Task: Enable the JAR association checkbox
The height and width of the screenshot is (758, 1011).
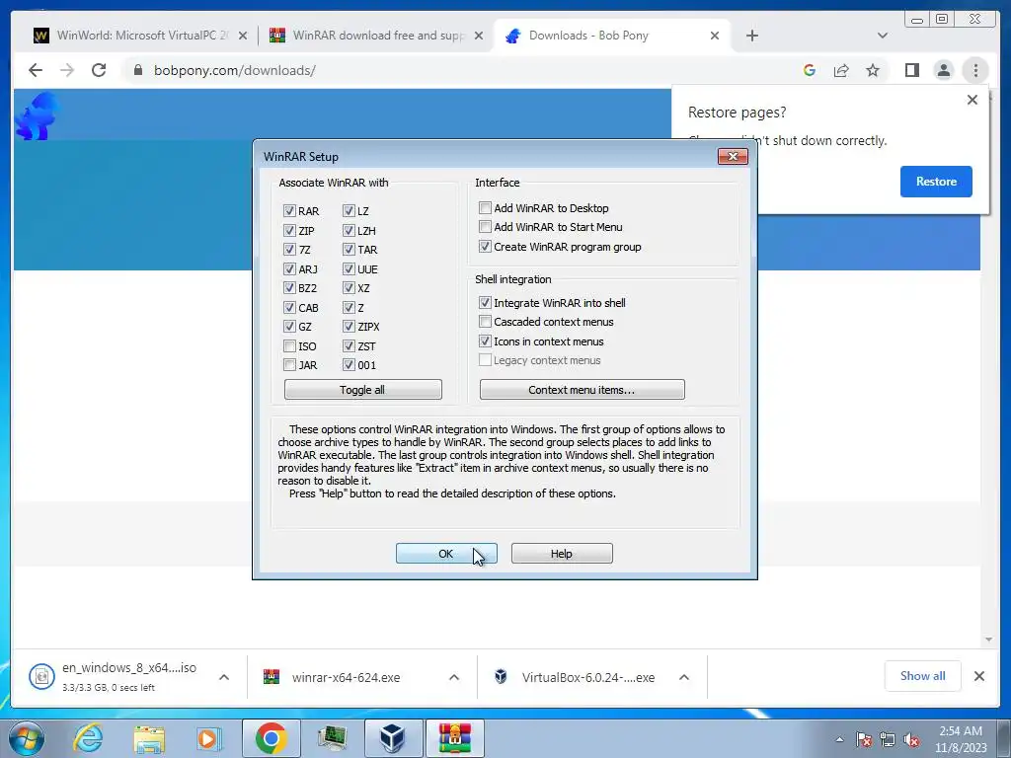Action: point(289,365)
